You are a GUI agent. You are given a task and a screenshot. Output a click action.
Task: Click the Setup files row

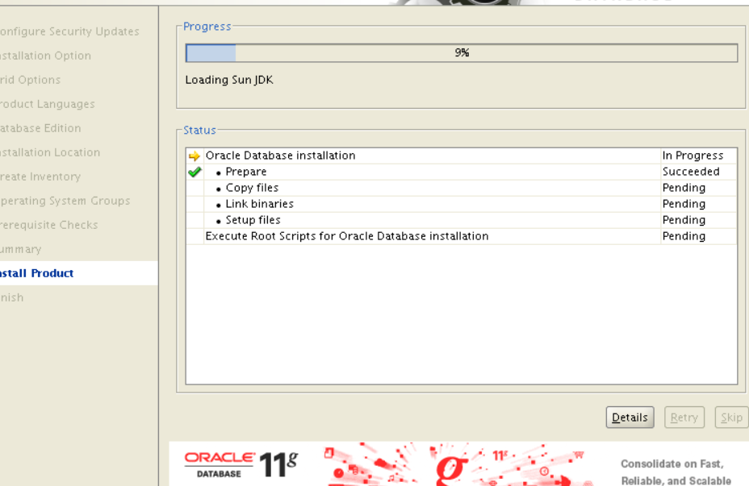(x=462, y=220)
